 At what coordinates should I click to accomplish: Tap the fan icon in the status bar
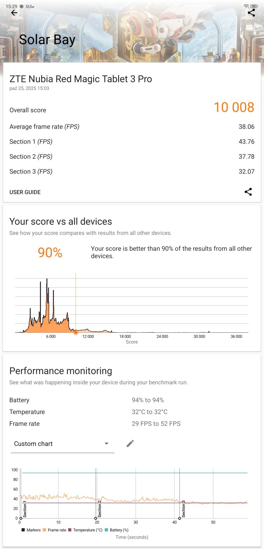[x=21, y=6]
